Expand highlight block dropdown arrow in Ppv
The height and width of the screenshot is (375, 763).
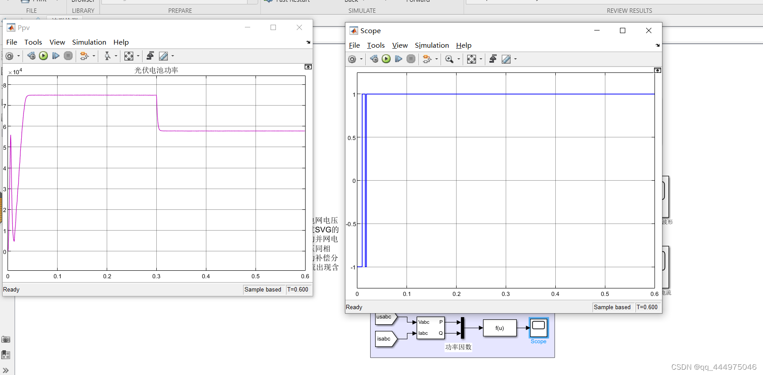[94, 56]
